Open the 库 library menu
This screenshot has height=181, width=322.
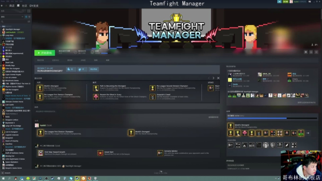18,6
